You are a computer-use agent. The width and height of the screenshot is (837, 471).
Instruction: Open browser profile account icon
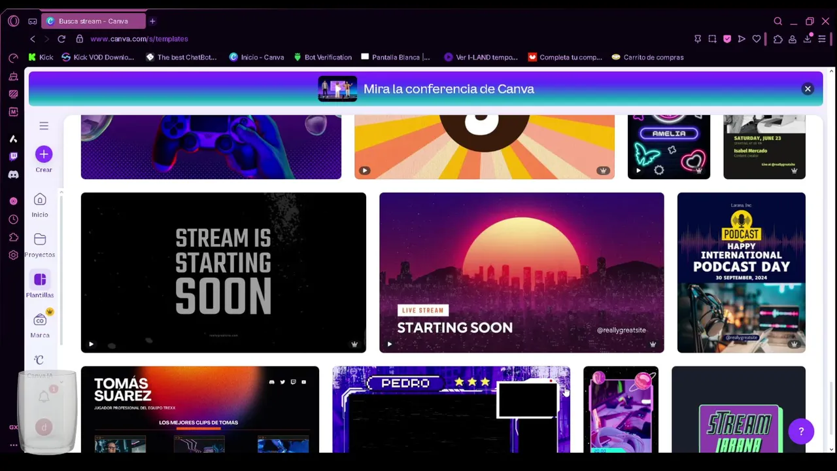[x=793, y=39]
